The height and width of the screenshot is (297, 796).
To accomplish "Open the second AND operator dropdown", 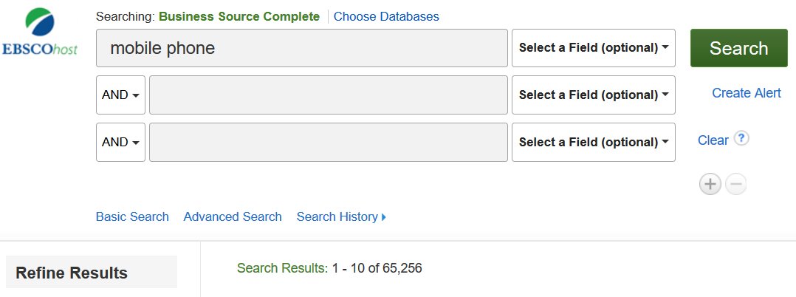I will (x=120, y=143).
